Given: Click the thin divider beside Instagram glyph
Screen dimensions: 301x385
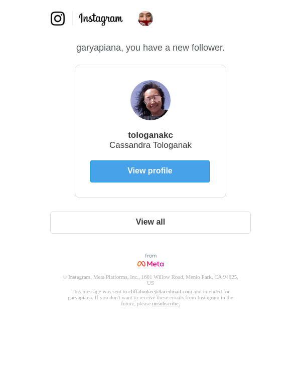Looking at the screenshot, I should click(x=72, y=19).
